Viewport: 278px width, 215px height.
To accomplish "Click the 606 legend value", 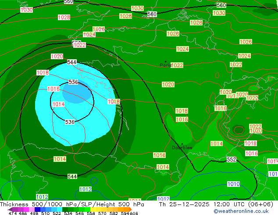I will pyautogui.click(x=133, y=213).
